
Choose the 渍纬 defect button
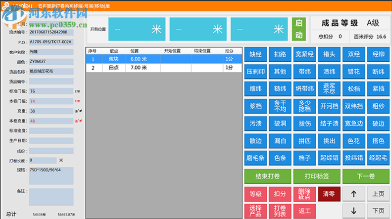[329, 72]
